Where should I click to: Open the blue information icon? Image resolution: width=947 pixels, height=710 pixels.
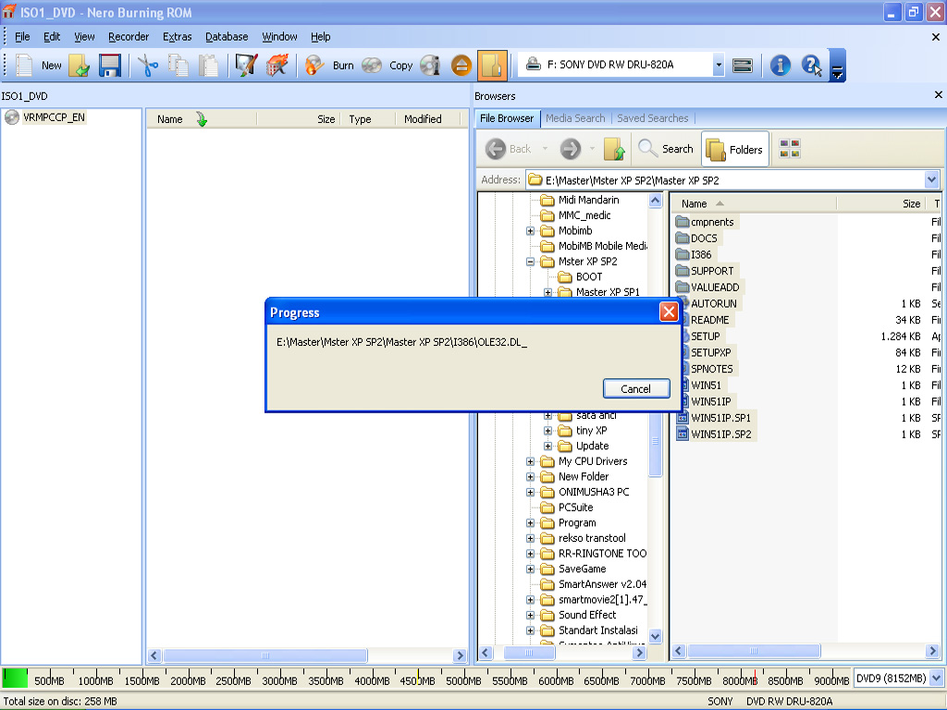(780, 66)
